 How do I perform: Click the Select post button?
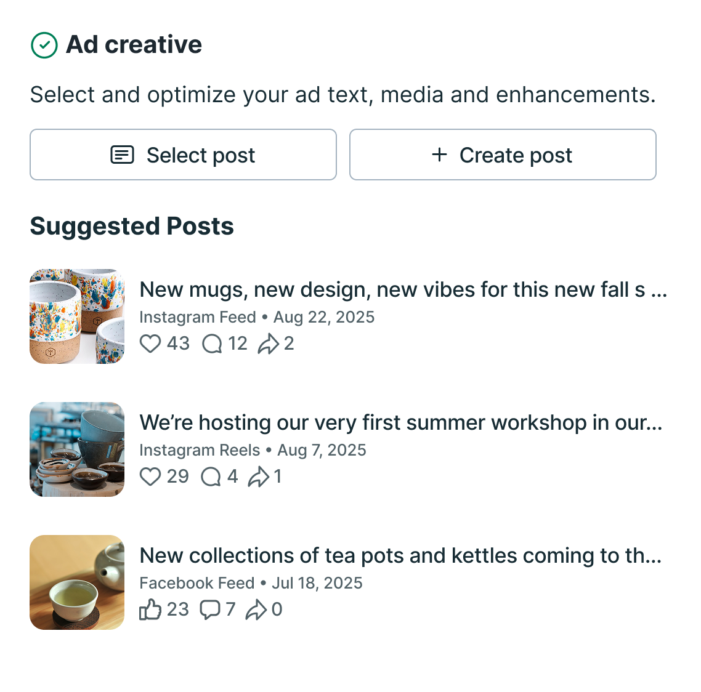pyautogui.click(x=184, y=155)
